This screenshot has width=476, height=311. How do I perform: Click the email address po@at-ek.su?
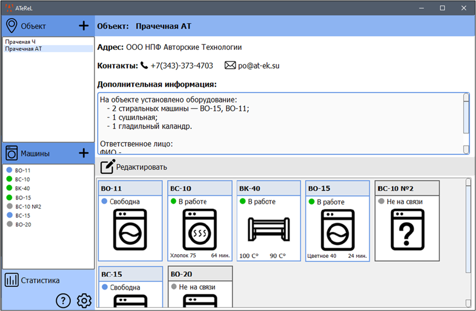click(x=259, y=65)
